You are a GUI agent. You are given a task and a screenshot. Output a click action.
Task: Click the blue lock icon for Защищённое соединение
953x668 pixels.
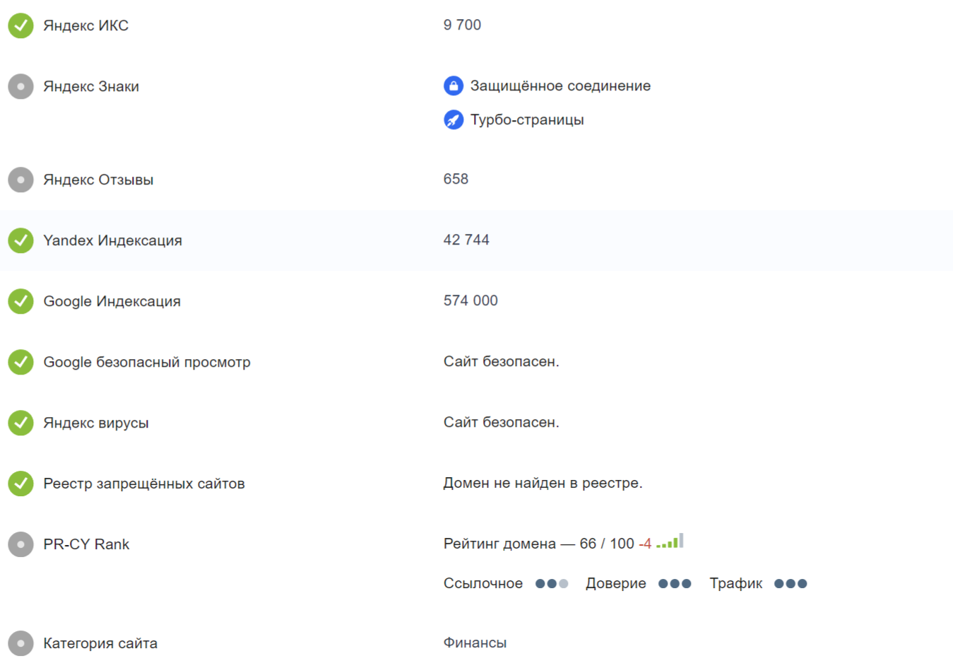click(x=454, y=86)
